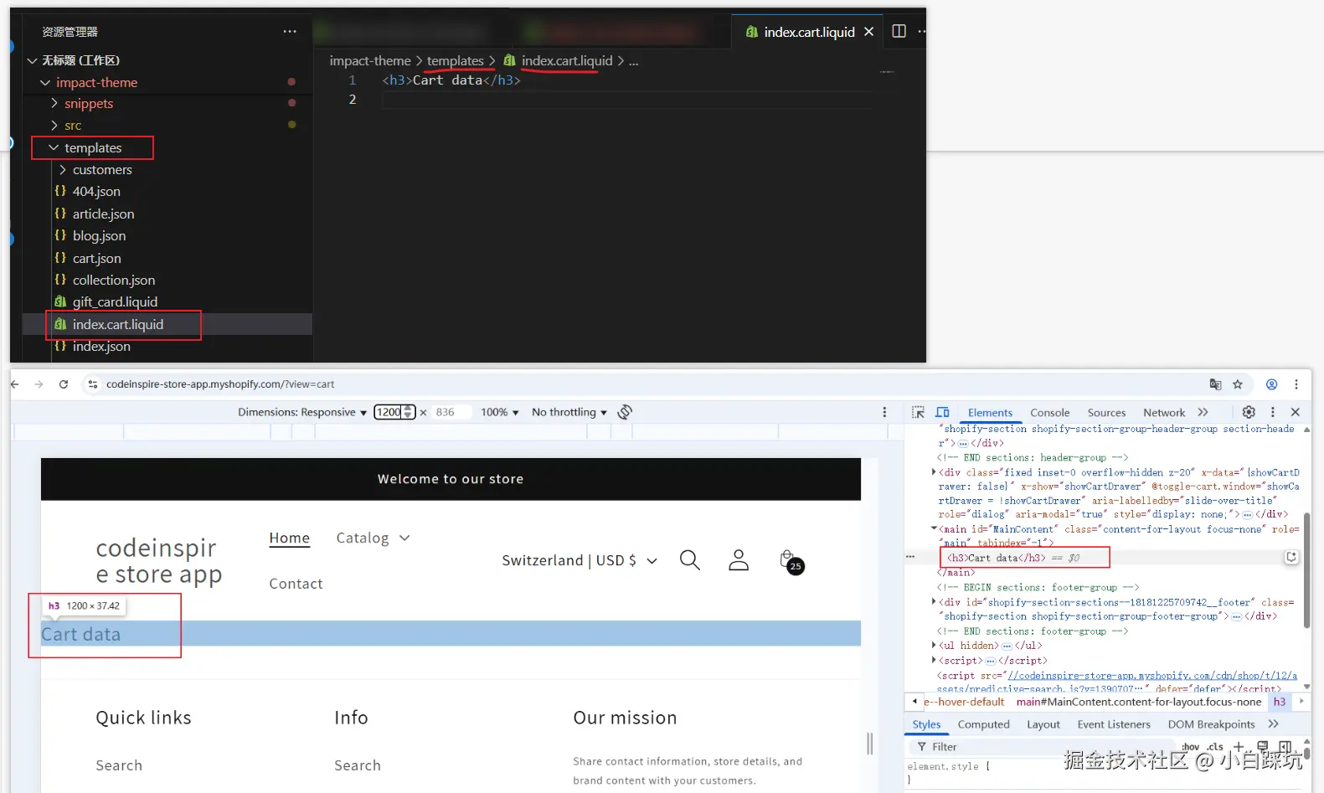The width and height of the screenshot is (1324, 793).
Task: Reload the browser page
Action: [63, 384]
